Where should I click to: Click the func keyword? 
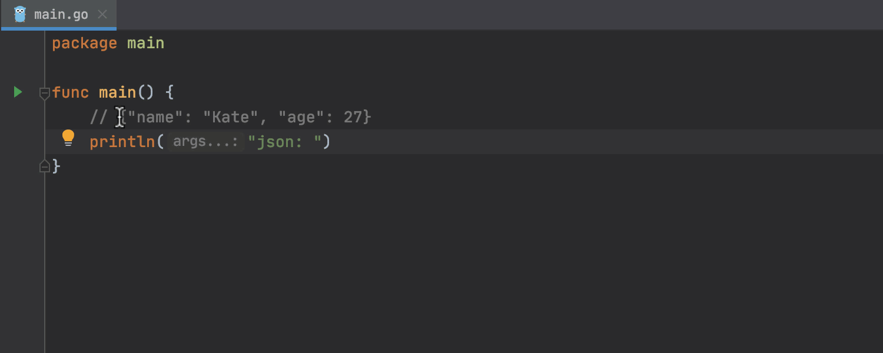coord(70,92)
